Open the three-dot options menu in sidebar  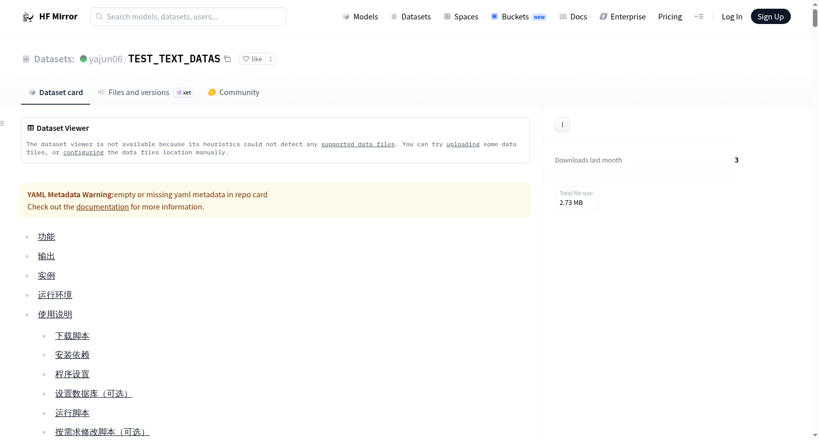[562, 125]
